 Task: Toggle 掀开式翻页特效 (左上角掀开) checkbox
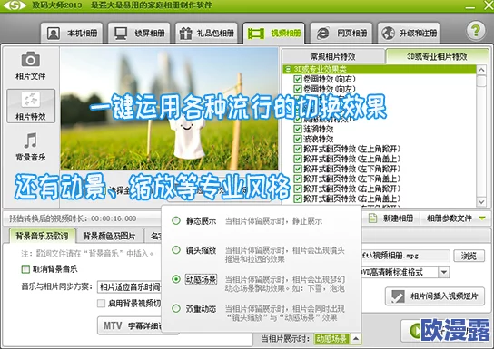pyautogui.click(x=298, y=149)
